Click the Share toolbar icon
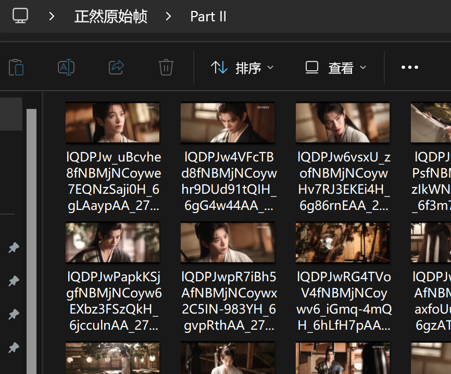The height and width of the screenshot is (374, 451). pyautogui.click(x=116, y=67)
